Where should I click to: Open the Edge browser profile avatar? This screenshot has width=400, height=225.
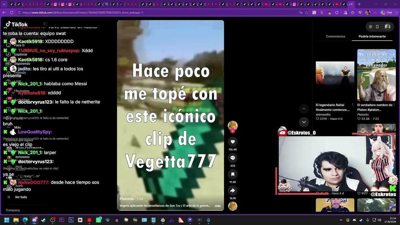click(x=368, y=12)
